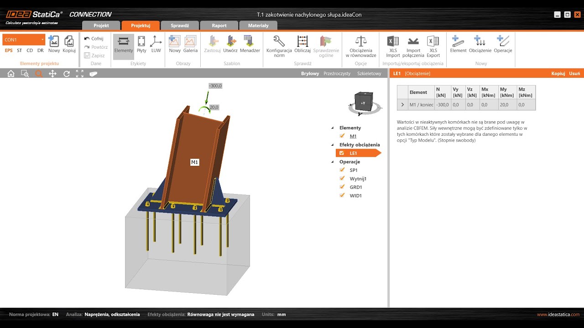Click Import połączenia icon
The height and width of the screenshot is (328, 584).
413,41
